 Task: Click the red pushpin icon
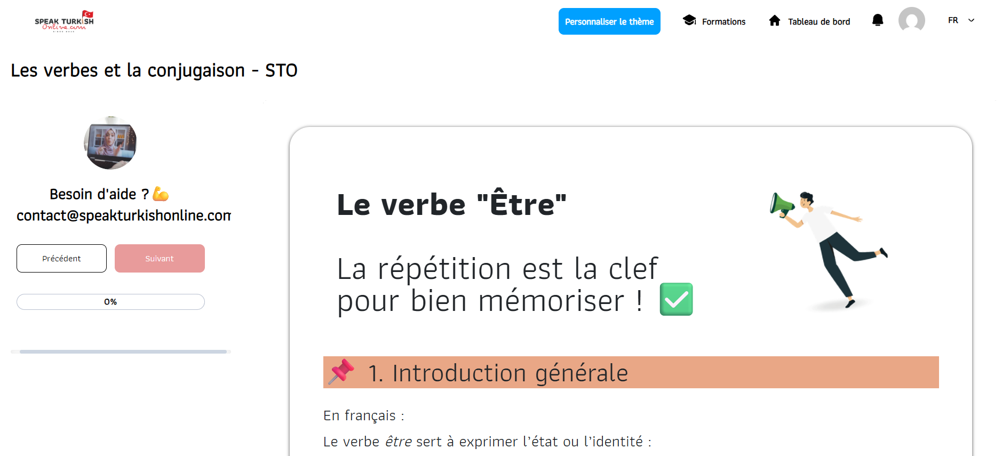click(341, 371)
